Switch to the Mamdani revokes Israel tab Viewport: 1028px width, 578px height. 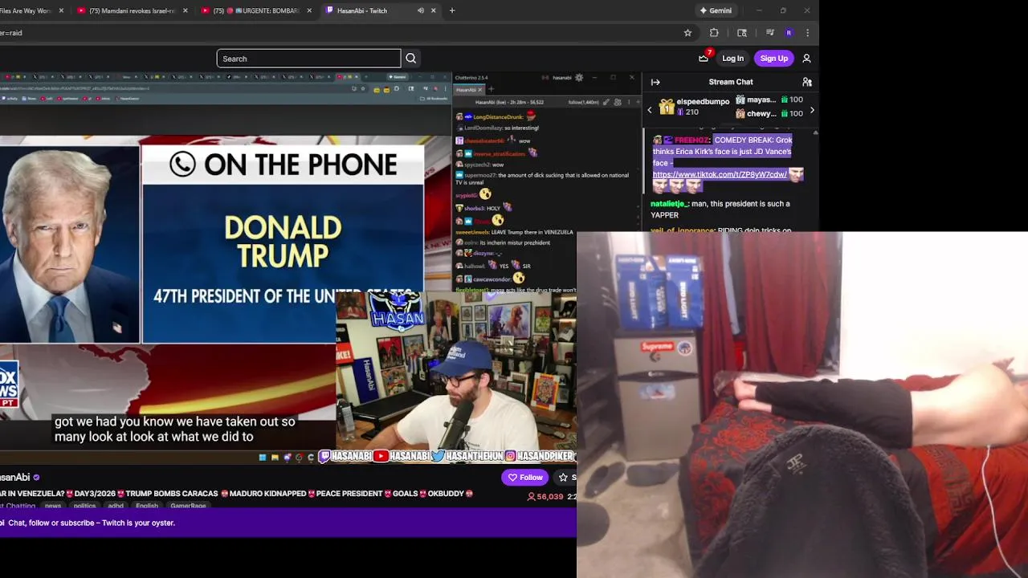tap(131, 10)
